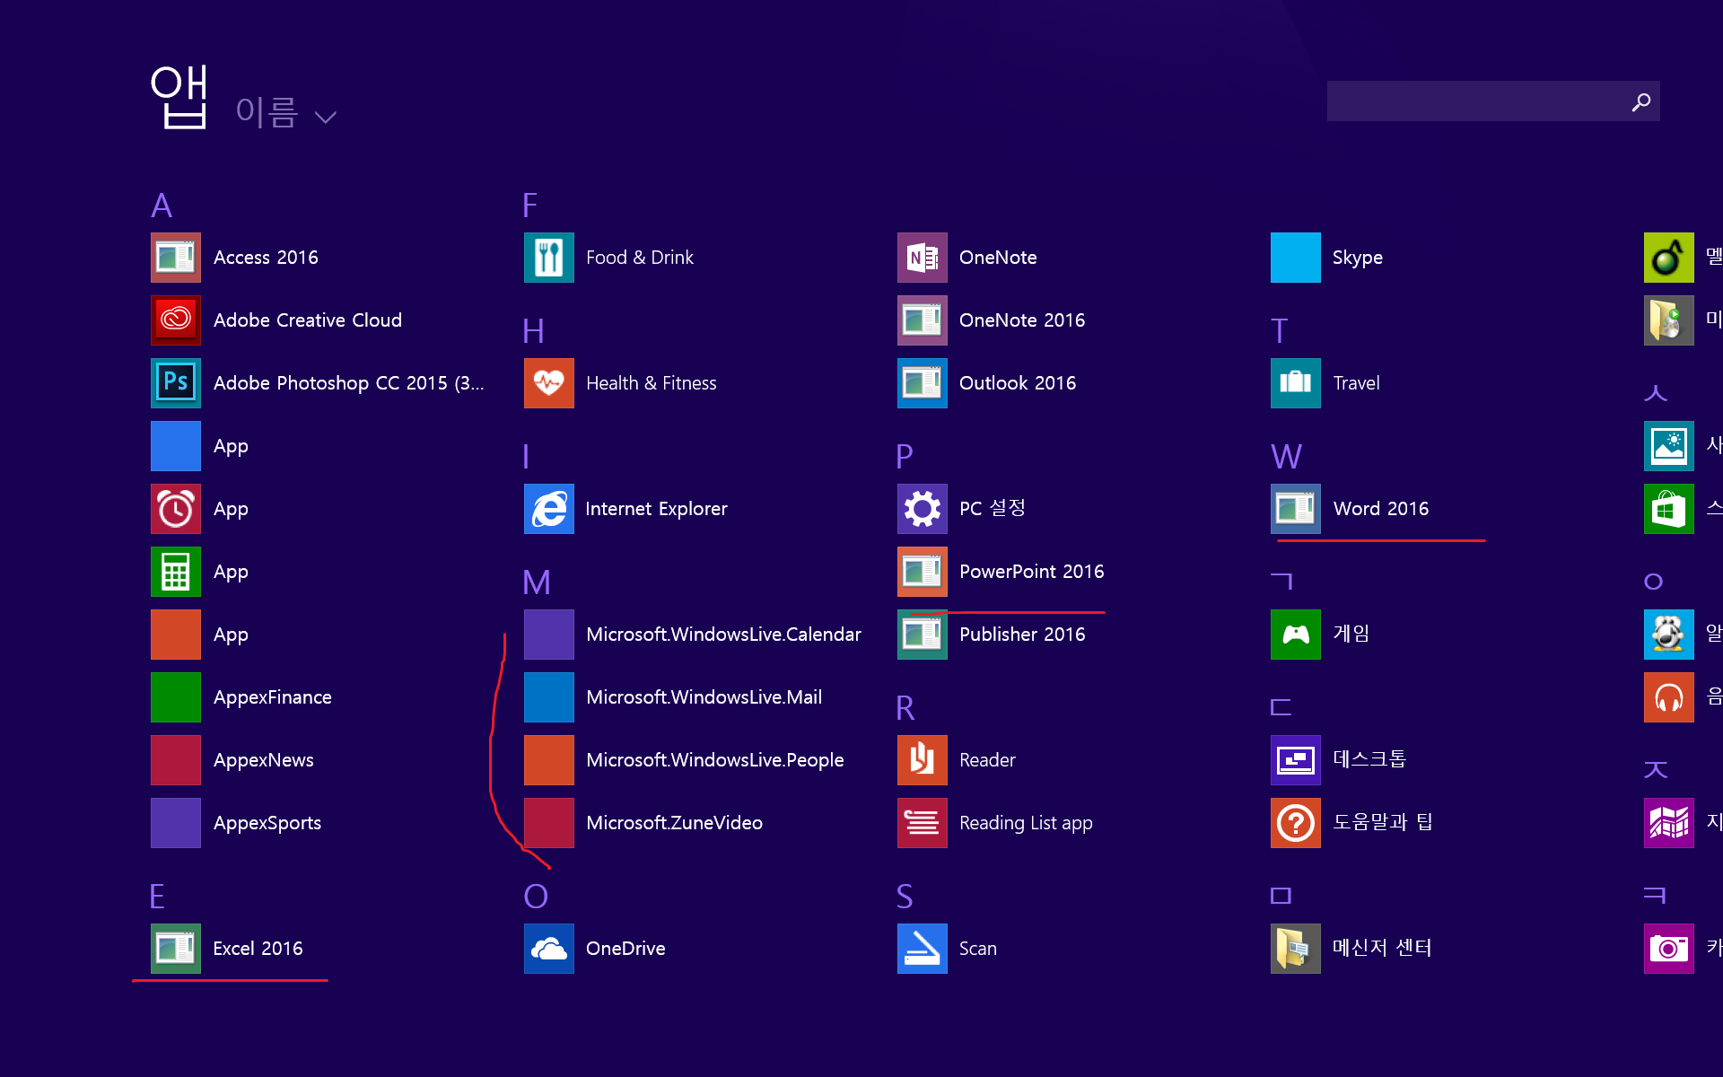Open the Travel suitcase icon
The height and width of the screenshot is (1077, 1723).
[x=1296, y=383]
